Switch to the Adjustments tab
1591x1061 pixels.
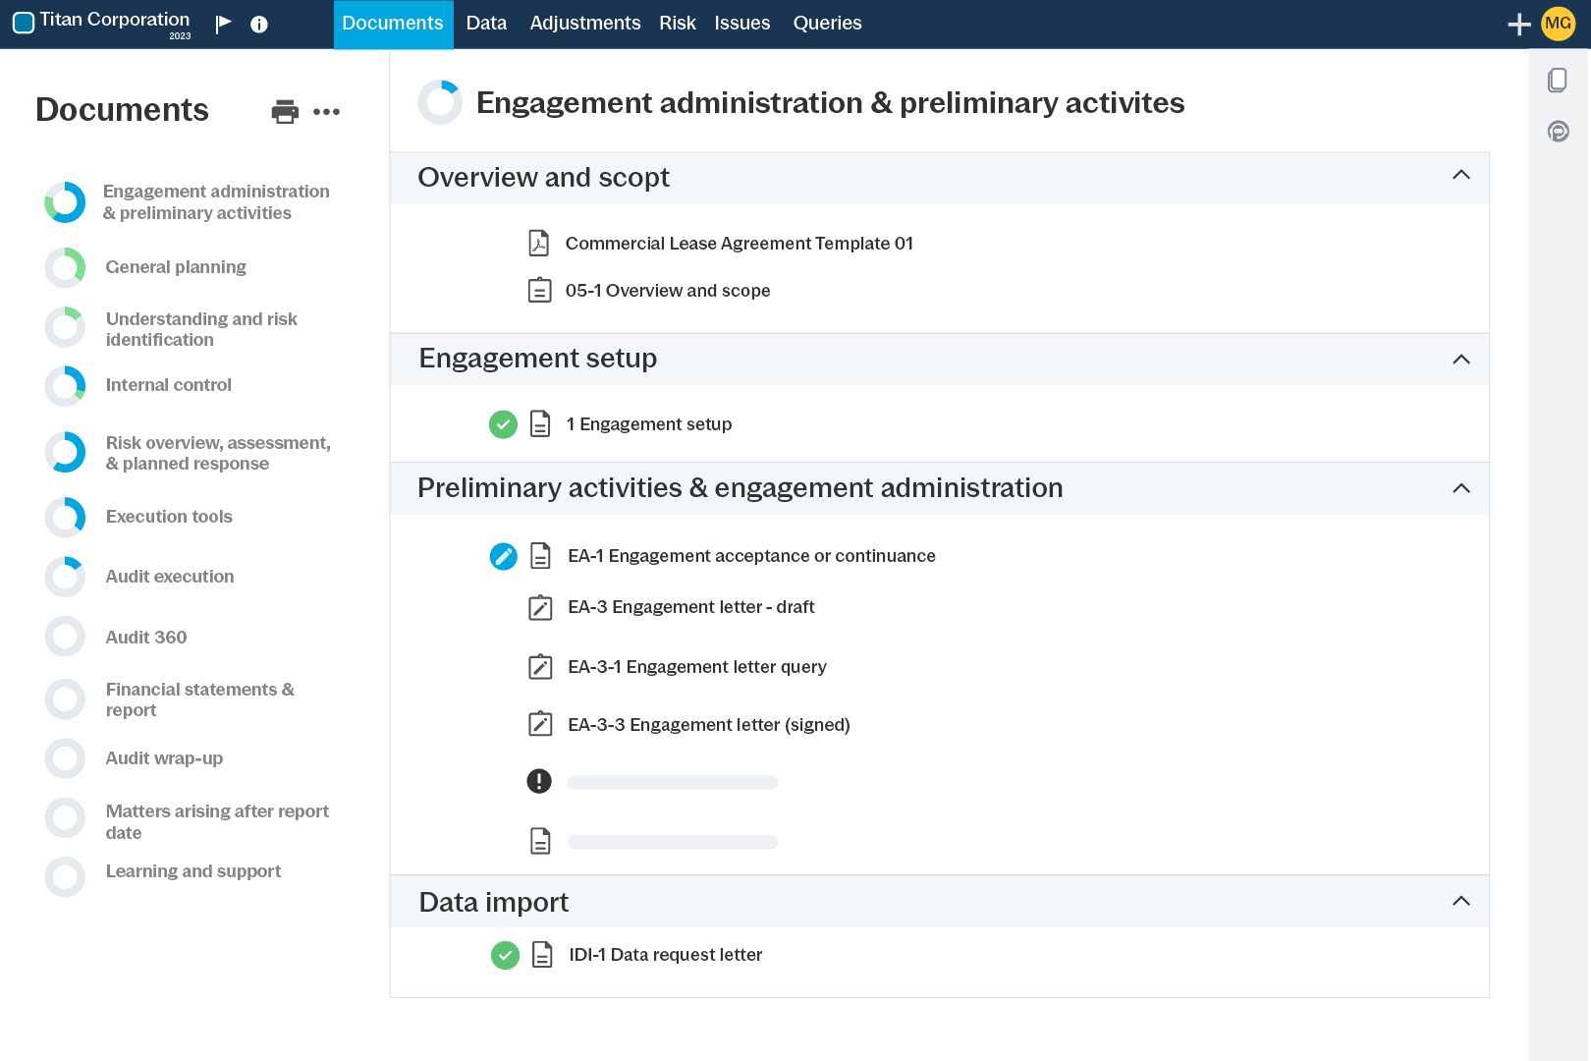[x=584, y=24]
